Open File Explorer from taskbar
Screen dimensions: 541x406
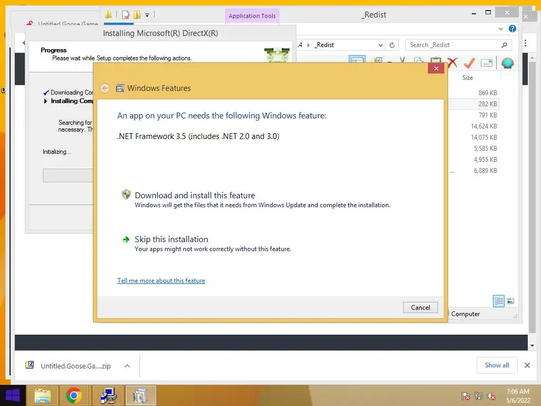tap(43, 395)
